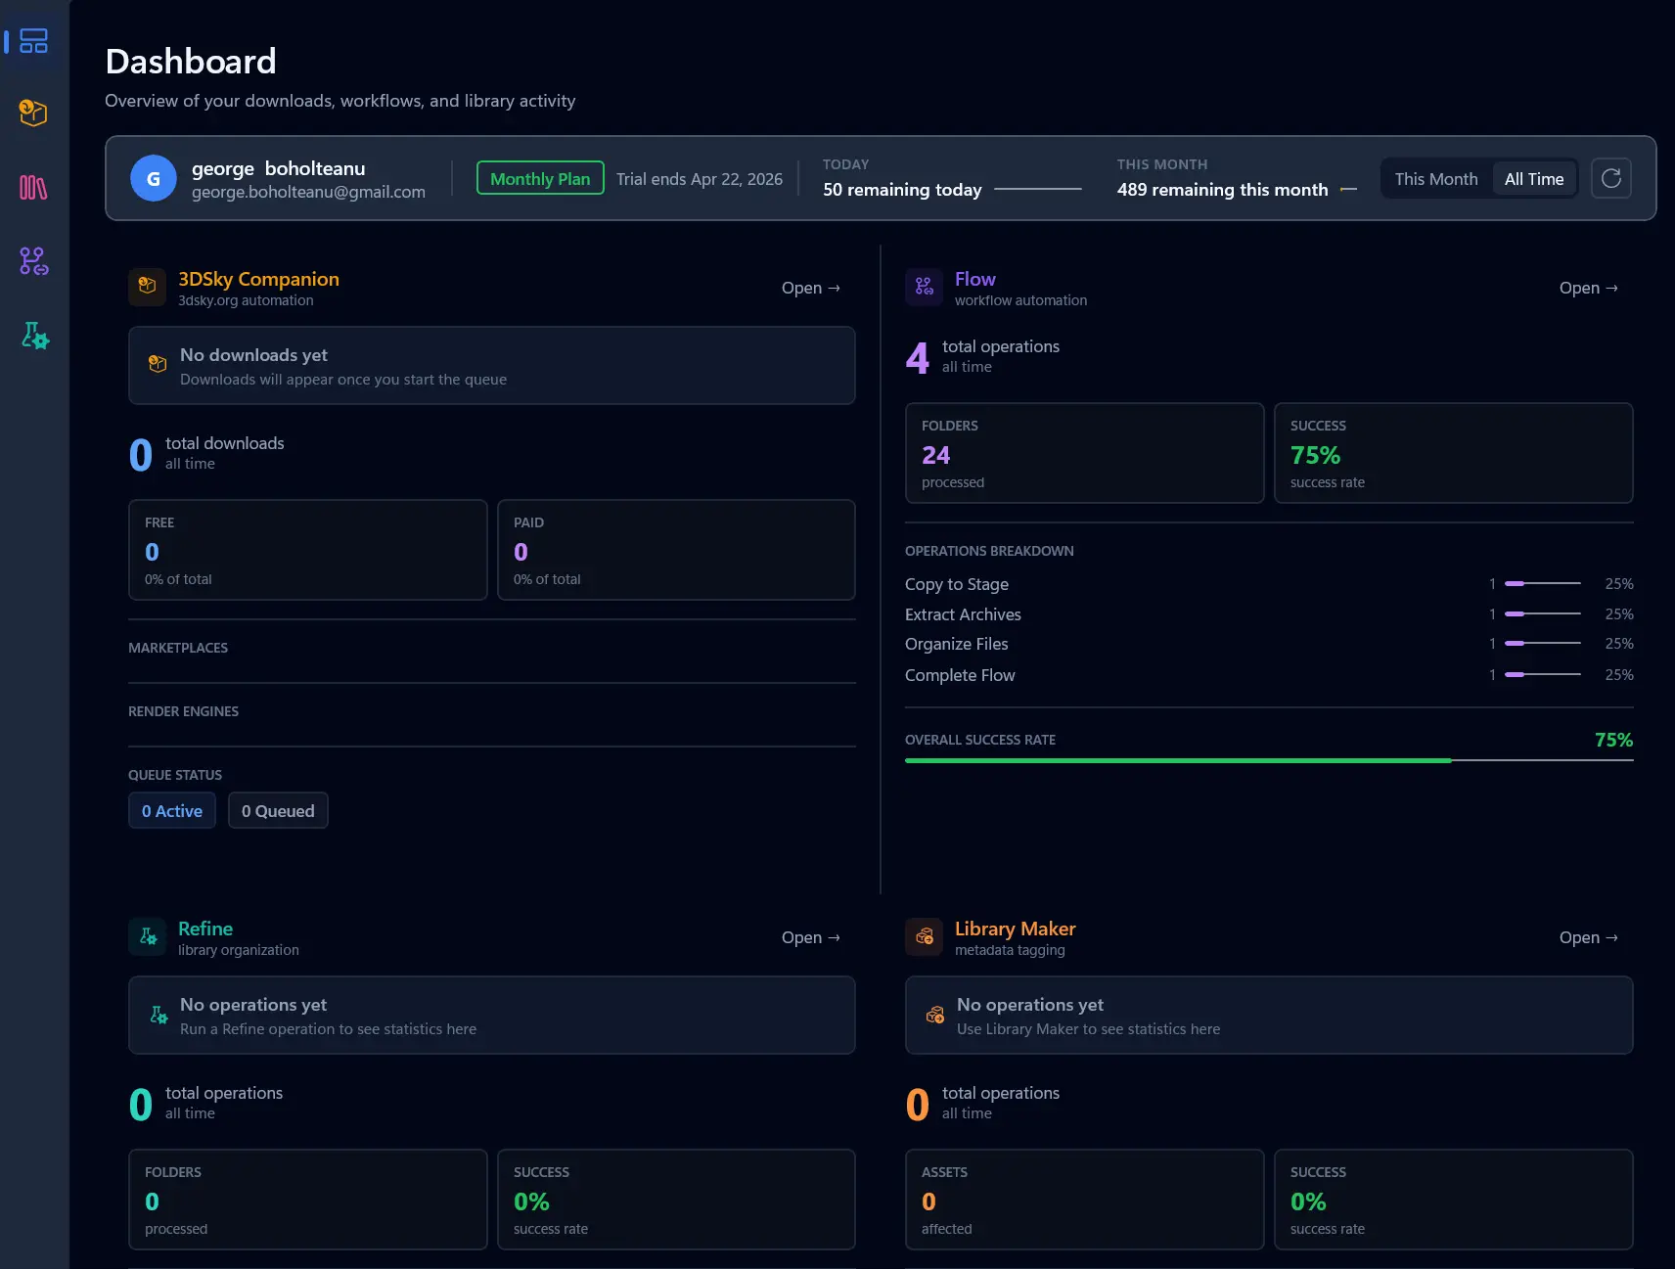This screenshot has width=1675, height=1269.
Task: Click the Complete Flow row
Action: (1269, 675)
